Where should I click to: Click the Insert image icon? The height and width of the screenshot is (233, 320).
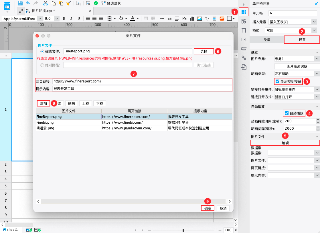coord(199,19)
